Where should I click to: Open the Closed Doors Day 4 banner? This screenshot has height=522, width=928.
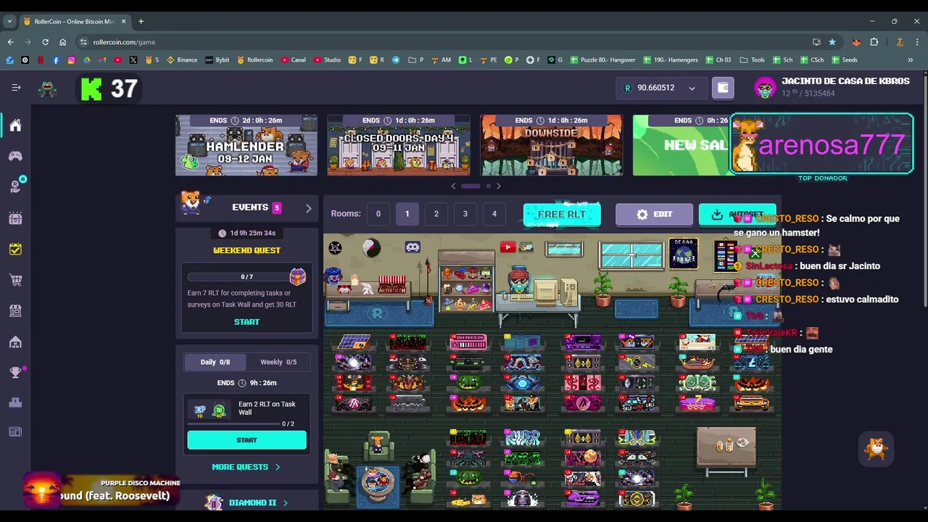(399, 145)
